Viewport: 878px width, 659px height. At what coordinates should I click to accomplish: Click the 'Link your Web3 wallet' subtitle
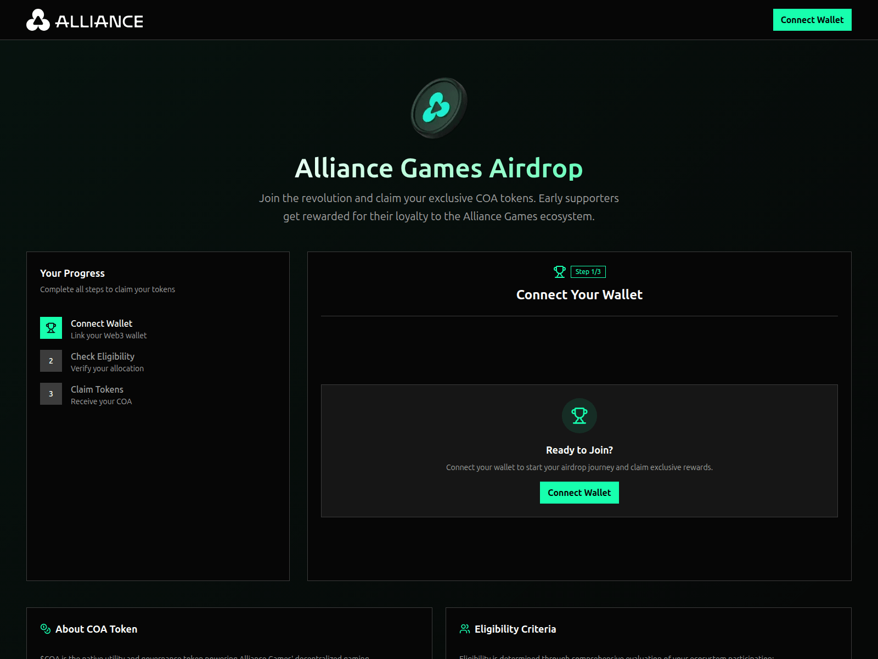pos(109,336)
